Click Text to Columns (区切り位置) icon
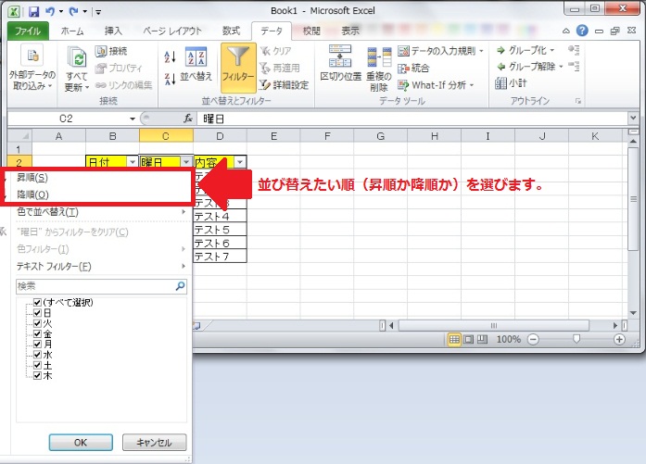The height and width of the screenshot is (464, 646). [340, 56]
